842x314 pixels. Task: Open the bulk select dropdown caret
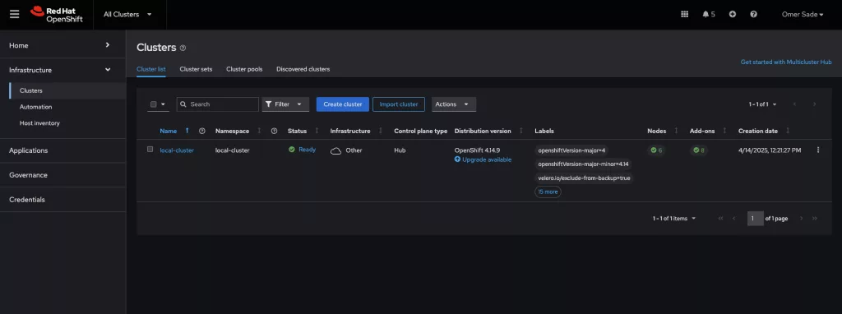(164, 104)
